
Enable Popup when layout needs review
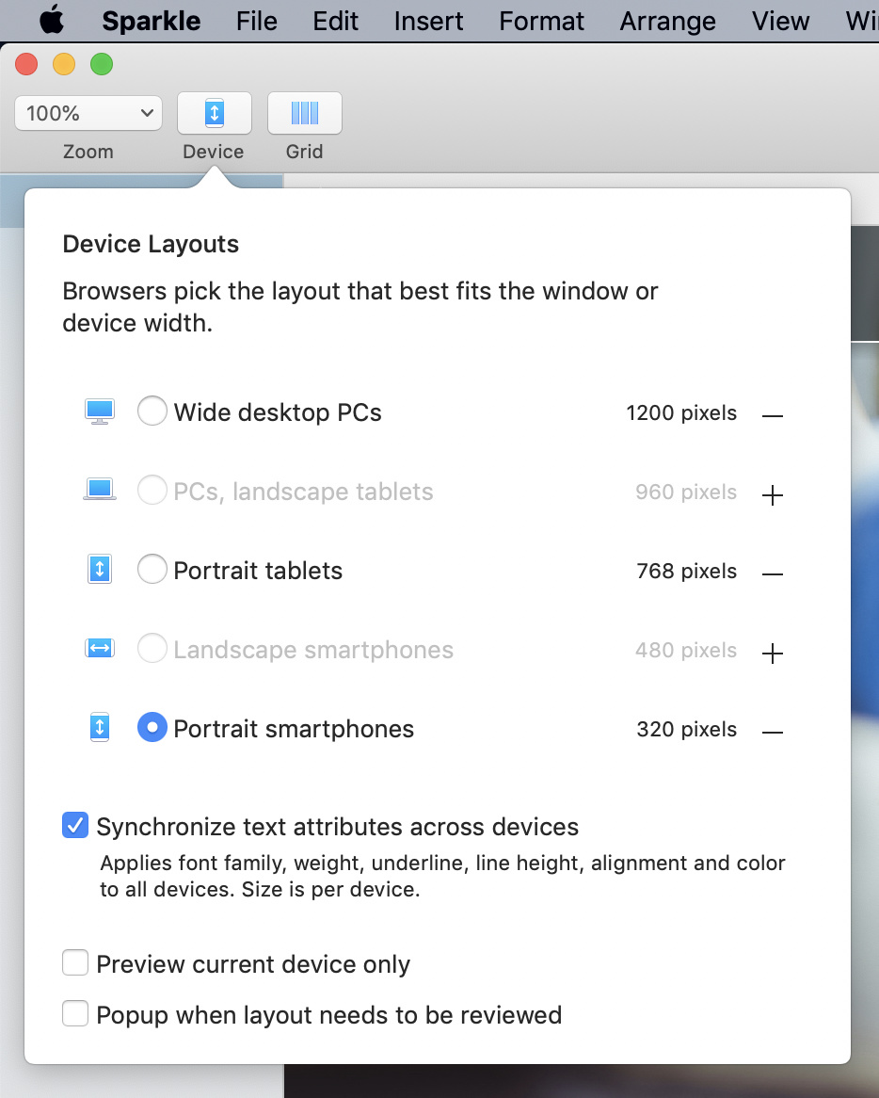75,1014
